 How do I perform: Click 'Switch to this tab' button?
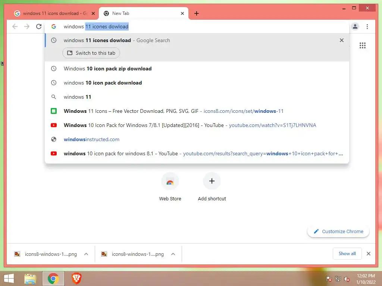point(91,53)
